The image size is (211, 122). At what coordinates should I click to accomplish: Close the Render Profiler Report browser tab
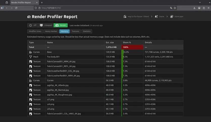tap(37, 3)
